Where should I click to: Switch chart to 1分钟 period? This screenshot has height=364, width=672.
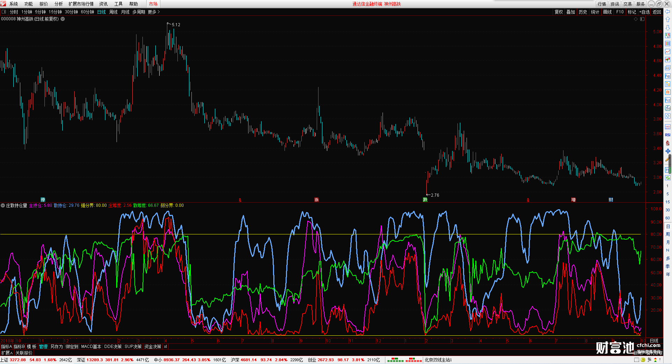click(27, 12)
